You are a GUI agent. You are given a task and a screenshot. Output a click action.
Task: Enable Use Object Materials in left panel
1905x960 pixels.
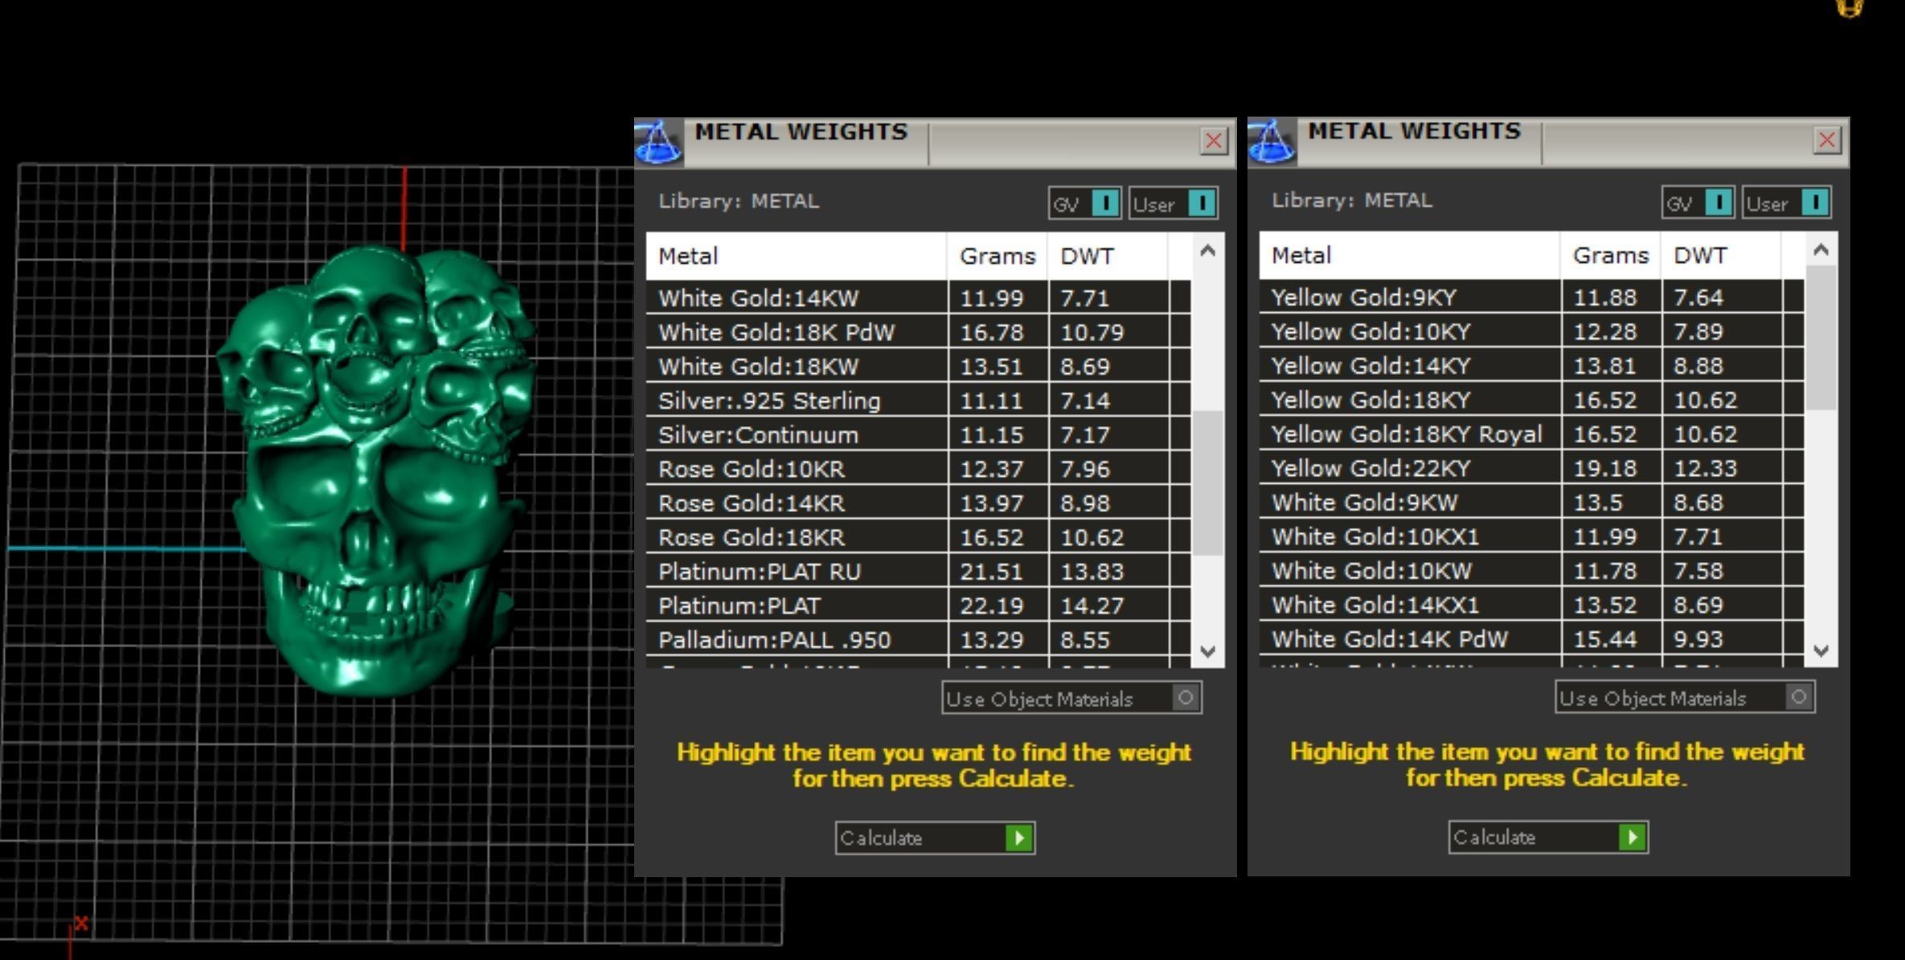[1185, 698]
